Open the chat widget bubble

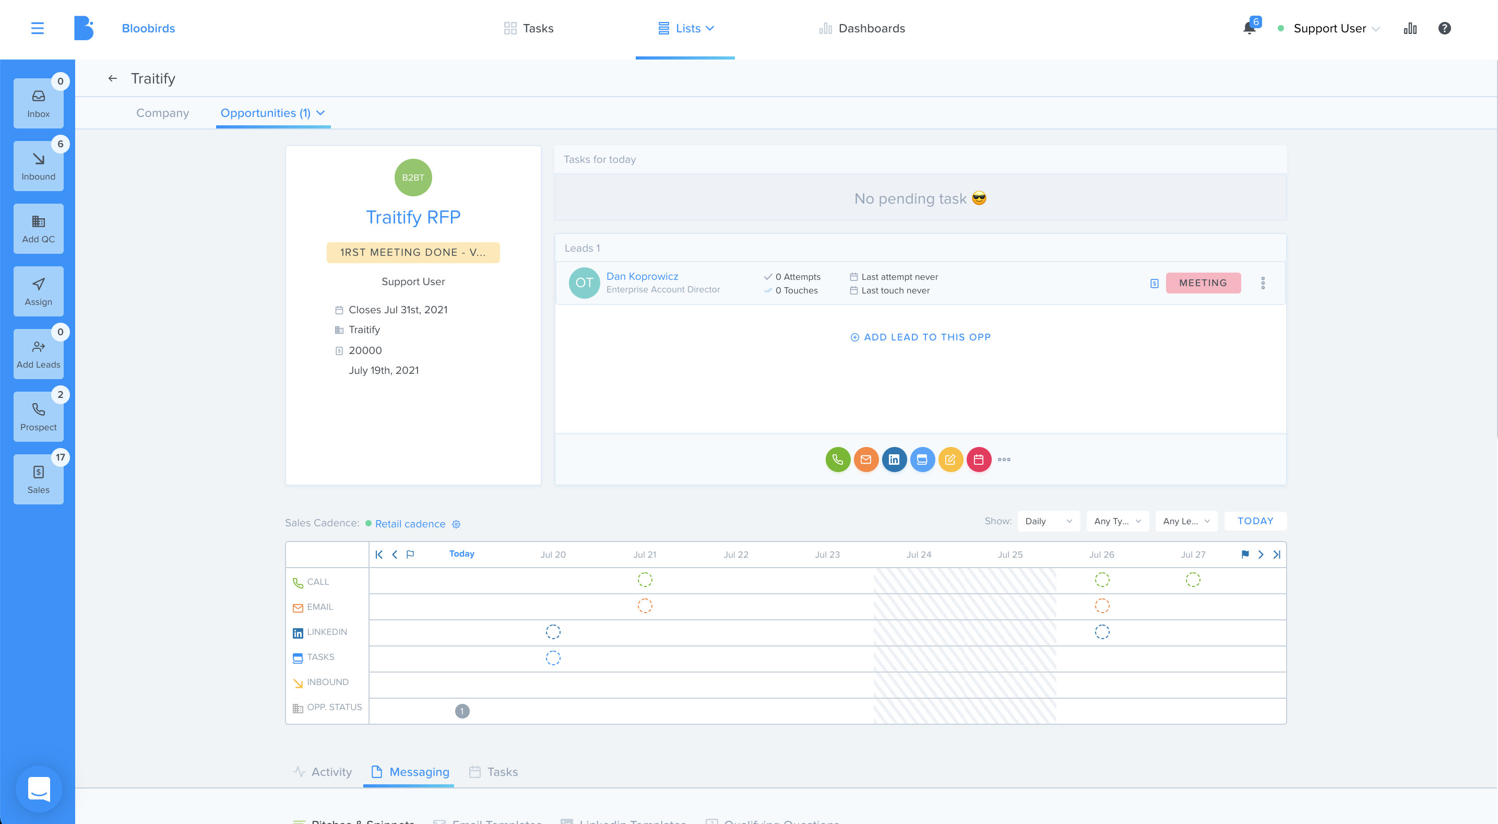click(x=39, y=788)
